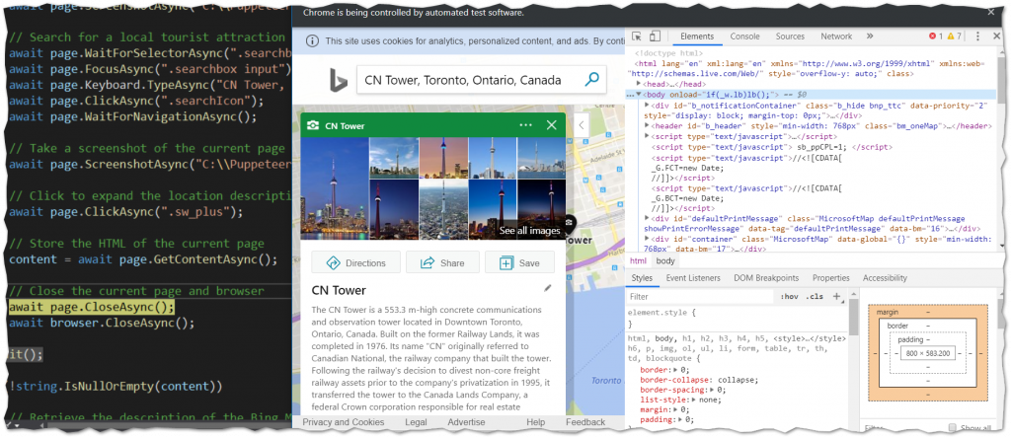Click the plus New Style Rule icon
Image resolution: width=1011 pixels, height=438 pixels.
click(x=837, y=296)
